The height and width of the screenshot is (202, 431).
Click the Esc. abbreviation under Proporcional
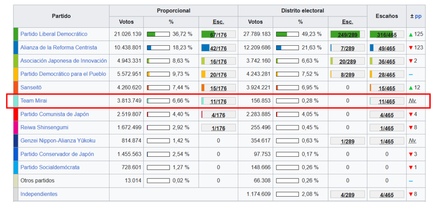tap(218, 22)
